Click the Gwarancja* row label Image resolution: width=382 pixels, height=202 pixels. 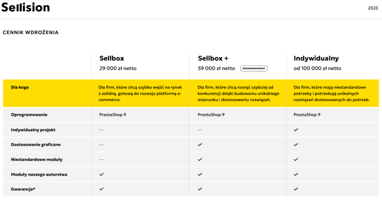tap(23, 189)
